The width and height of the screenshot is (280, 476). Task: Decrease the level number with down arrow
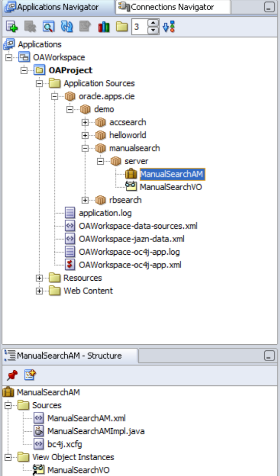click(153, 31)
